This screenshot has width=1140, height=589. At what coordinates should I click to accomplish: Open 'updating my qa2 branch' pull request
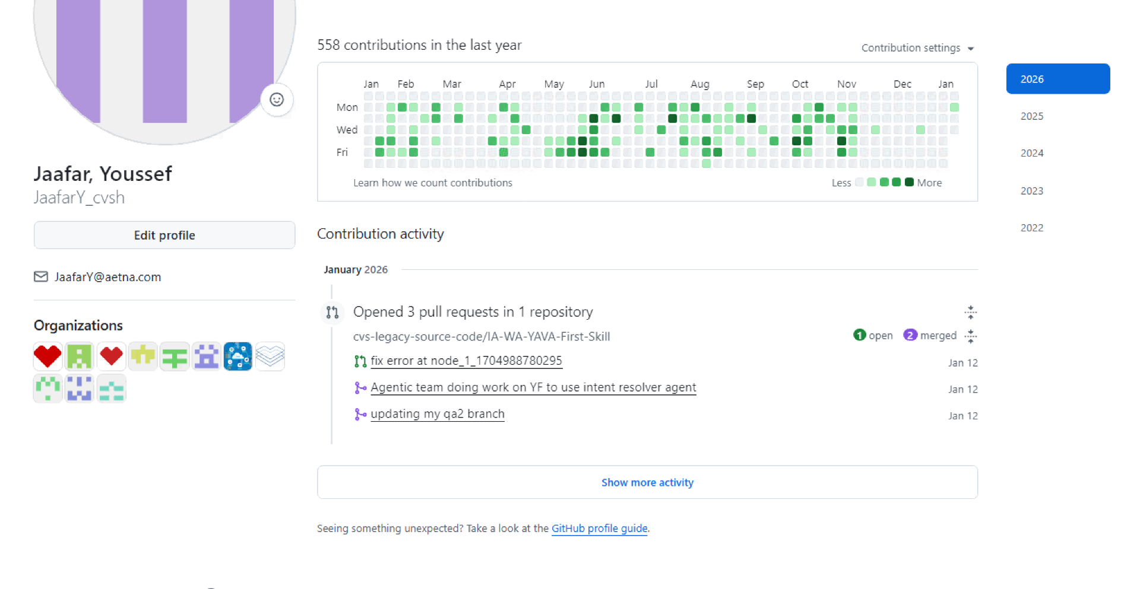click(x=438, y=414)
